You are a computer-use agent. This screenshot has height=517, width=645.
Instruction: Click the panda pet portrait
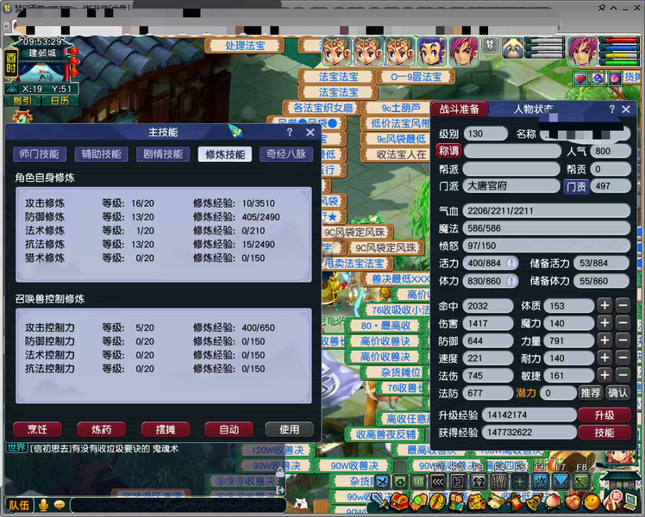coord(513,48)
